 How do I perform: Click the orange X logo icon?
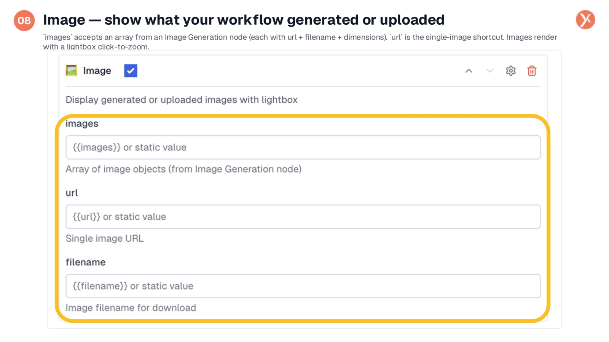pyautogui.click(x=585, y=20)
